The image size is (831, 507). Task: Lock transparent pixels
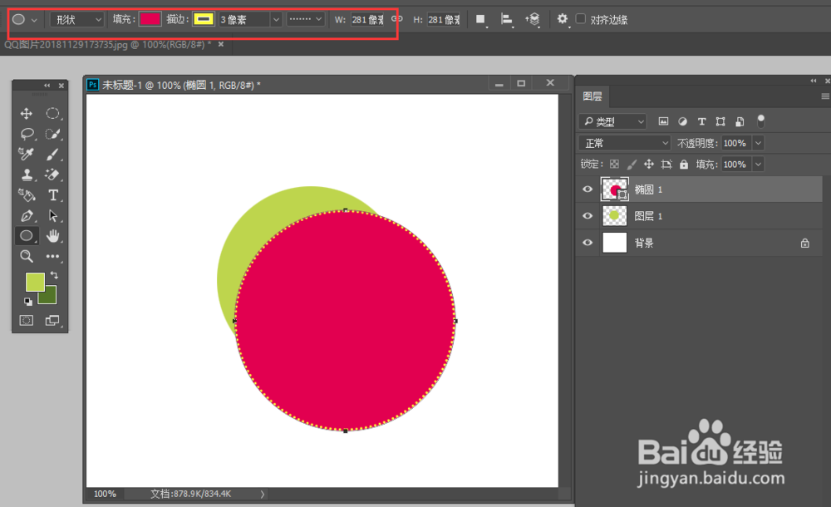click(x=614, y=164)
